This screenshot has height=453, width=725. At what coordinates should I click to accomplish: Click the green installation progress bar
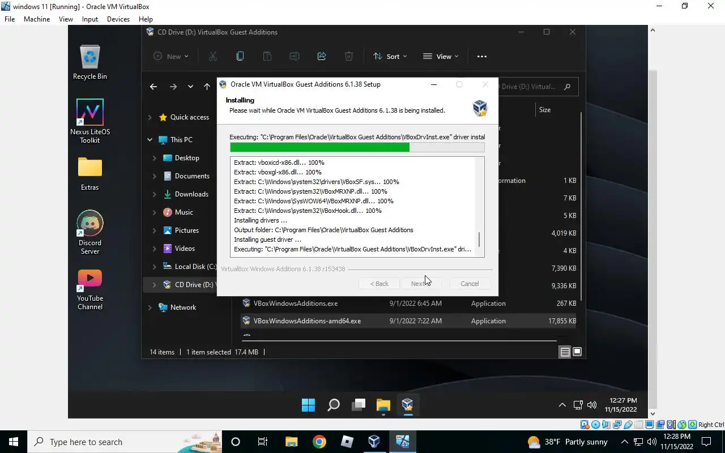[357, 147]
